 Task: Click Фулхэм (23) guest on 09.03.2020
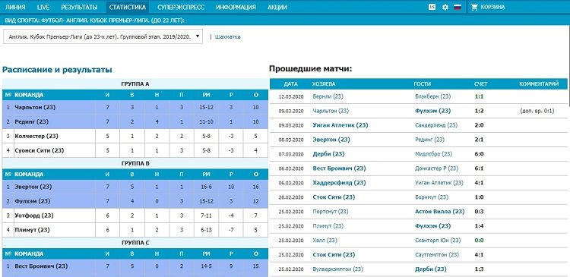(x=433, y=111)
